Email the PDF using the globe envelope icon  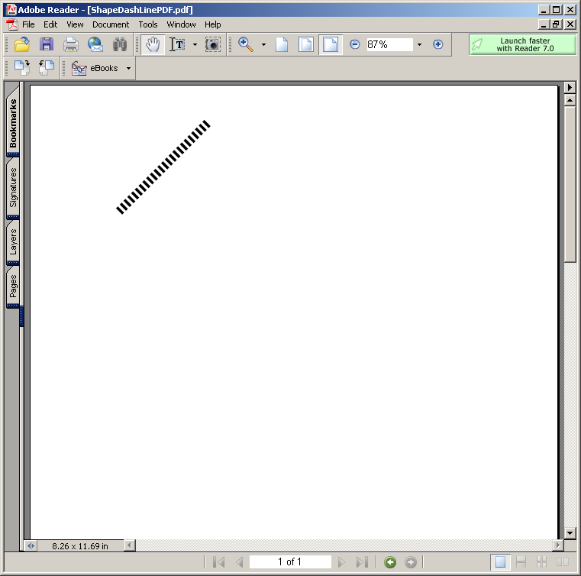[95, 44]
